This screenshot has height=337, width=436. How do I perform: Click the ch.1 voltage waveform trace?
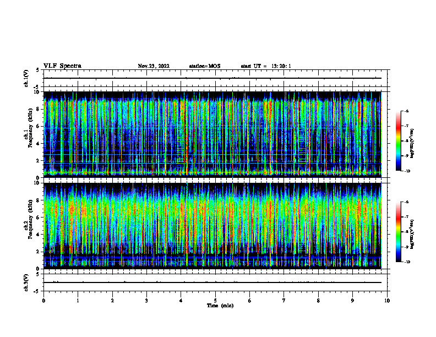212,78
